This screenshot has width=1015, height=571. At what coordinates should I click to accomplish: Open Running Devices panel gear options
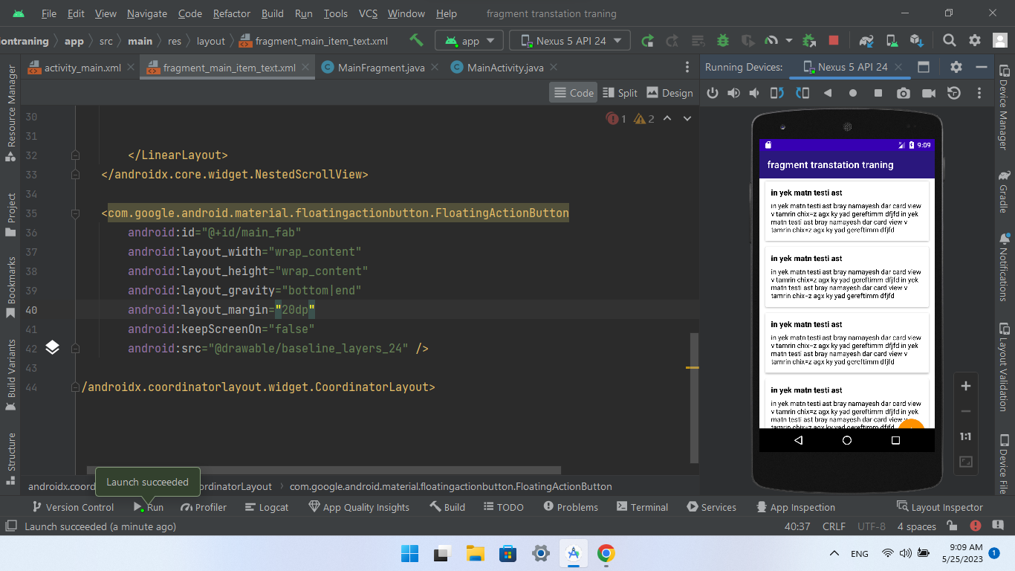(x=956, y=67)
